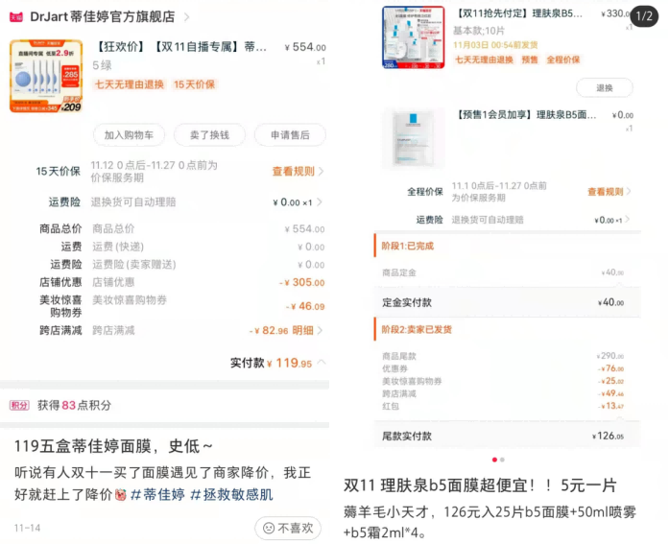Tap 定金实付款 ¥40.00 row
This screenshot has width=669, height=544.
click(508, 302)
